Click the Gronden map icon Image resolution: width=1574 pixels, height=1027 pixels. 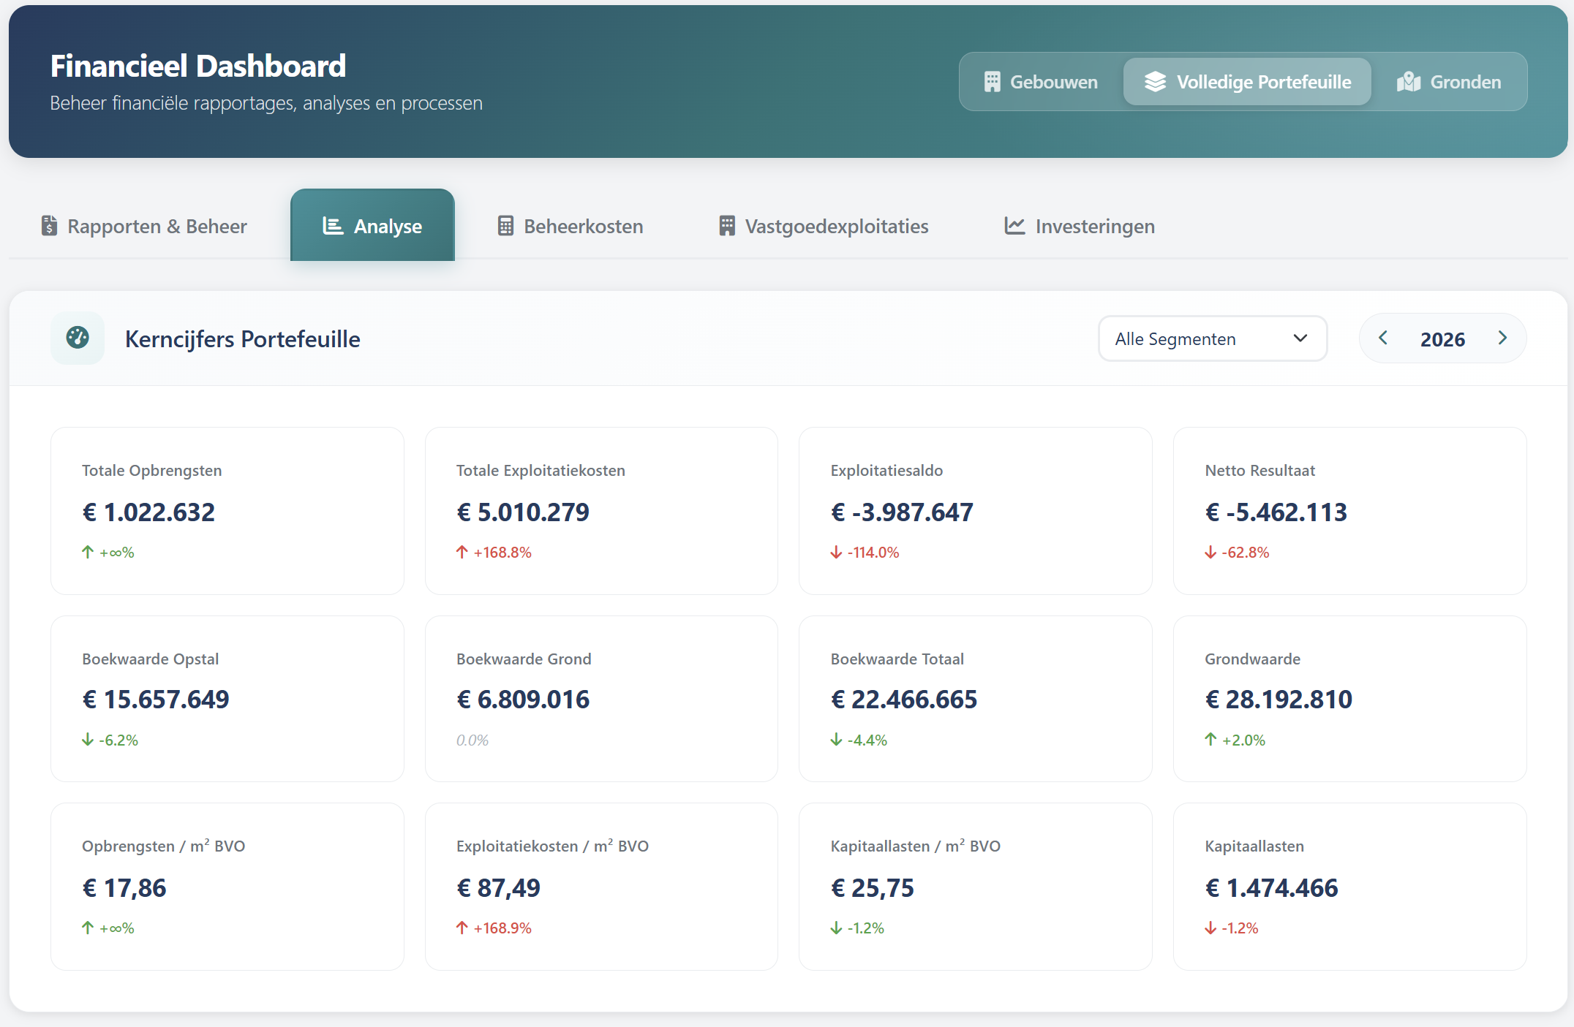[1408, 81]
